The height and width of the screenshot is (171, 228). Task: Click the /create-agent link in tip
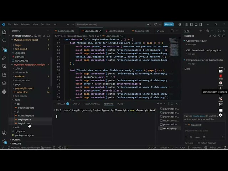[x=199, y=116]
